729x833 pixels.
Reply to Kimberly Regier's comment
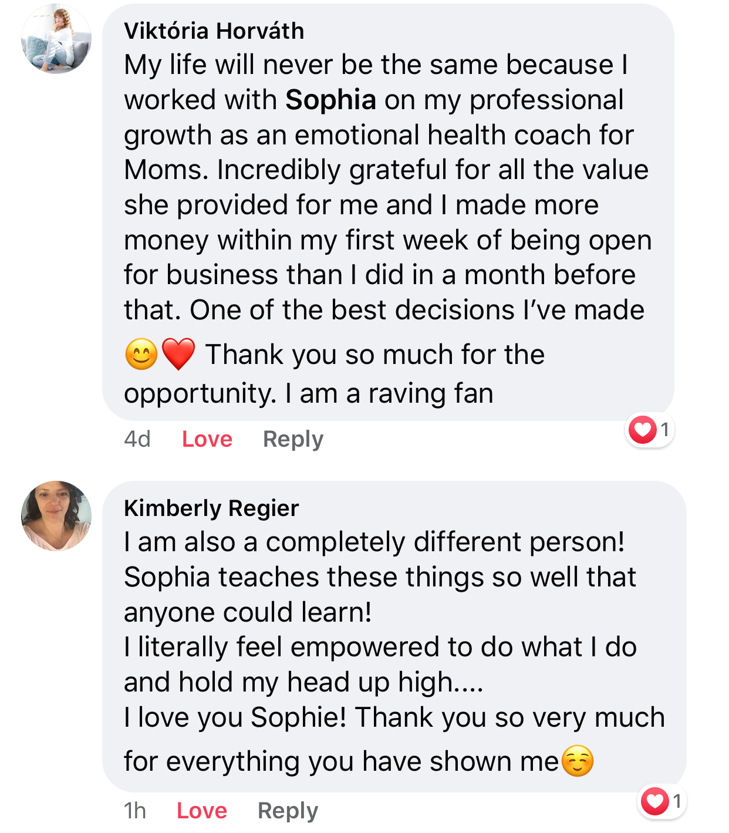(288, 811)
